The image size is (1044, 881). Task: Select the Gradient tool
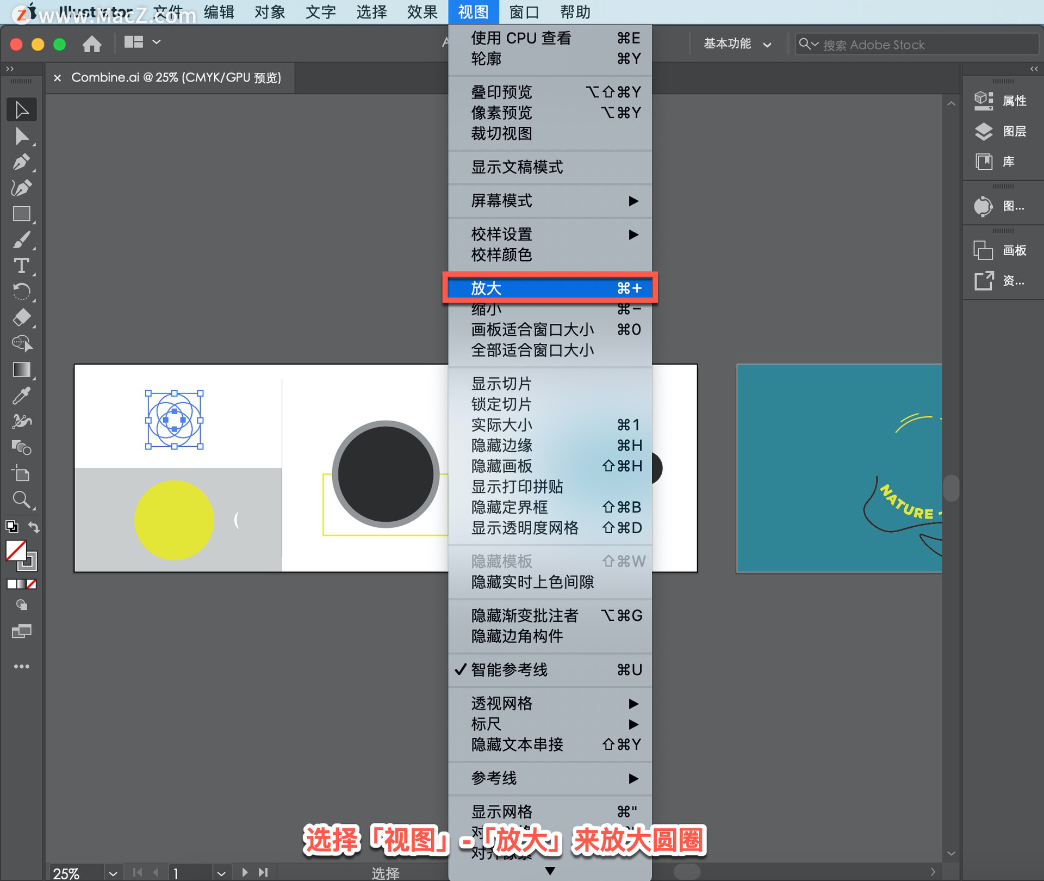tap(21, 369)
